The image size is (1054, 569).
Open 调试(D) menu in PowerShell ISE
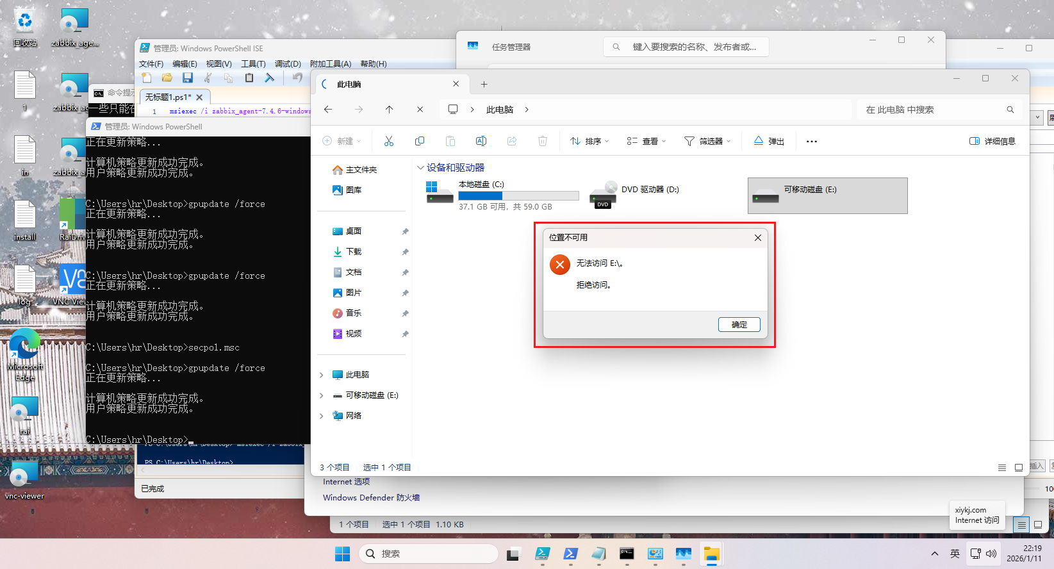pyautogui.click(x=288, y=64)
